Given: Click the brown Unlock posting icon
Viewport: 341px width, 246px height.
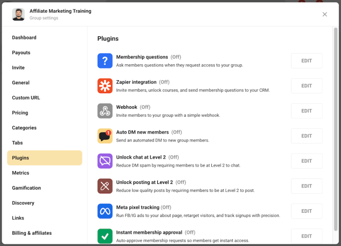Looking at the screenshot, I should coord(105,186).
